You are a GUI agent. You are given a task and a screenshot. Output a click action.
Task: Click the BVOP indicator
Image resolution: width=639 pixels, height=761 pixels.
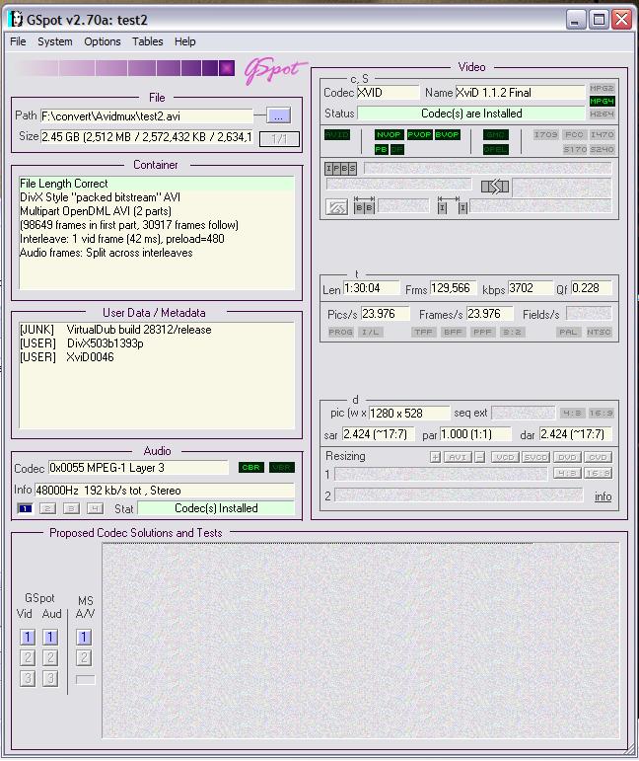[x=447, y=135]
